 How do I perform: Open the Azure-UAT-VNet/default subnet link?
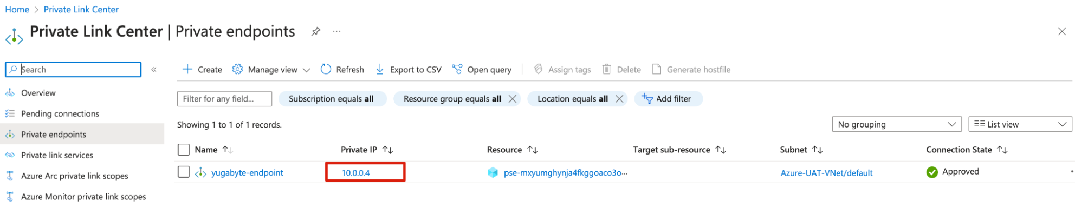pos(826,173)
